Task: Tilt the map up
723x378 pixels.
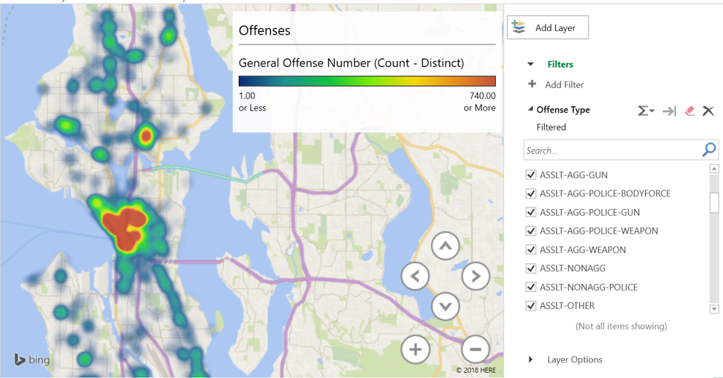Action: 445,246
